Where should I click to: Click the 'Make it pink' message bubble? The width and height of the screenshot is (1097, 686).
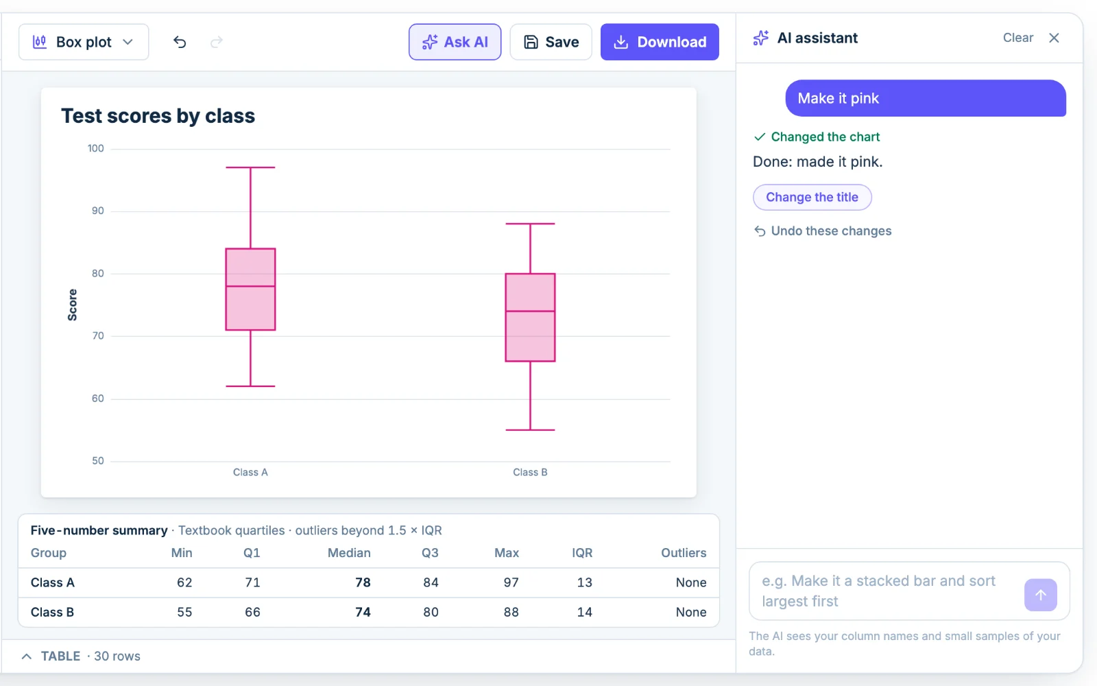coord(926,98)
